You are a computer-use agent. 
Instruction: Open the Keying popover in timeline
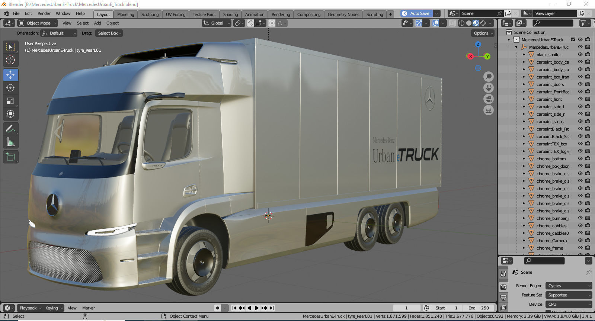[x=54, y=308]
